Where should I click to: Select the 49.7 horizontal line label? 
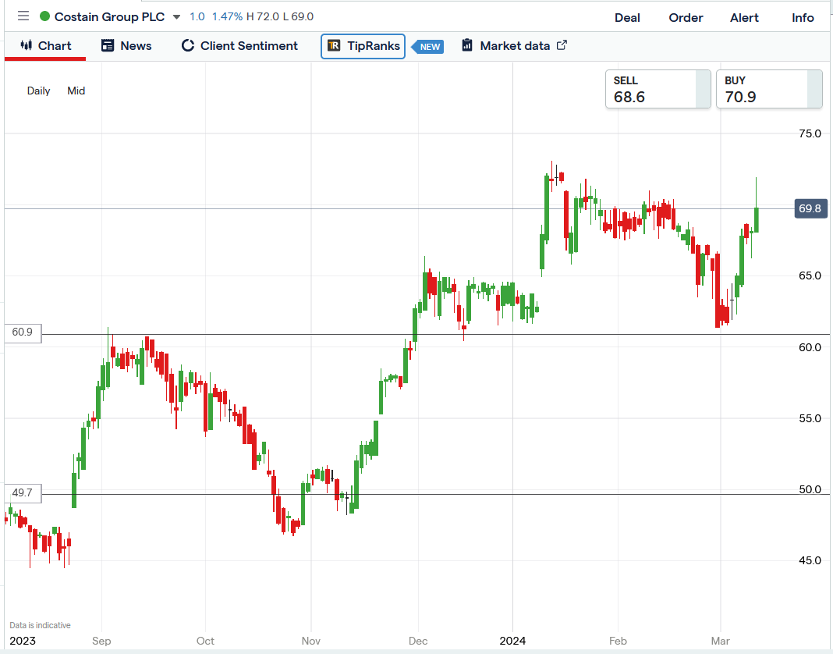point(23,493)
